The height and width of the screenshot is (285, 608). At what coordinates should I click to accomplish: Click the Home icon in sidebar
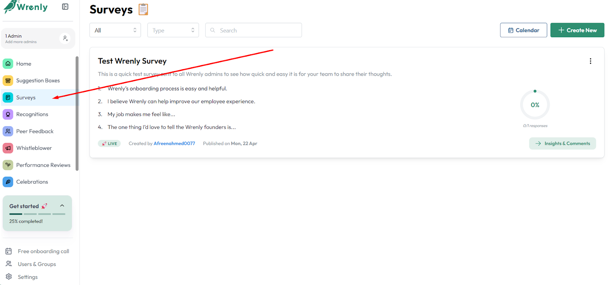[x=8, y=63]
